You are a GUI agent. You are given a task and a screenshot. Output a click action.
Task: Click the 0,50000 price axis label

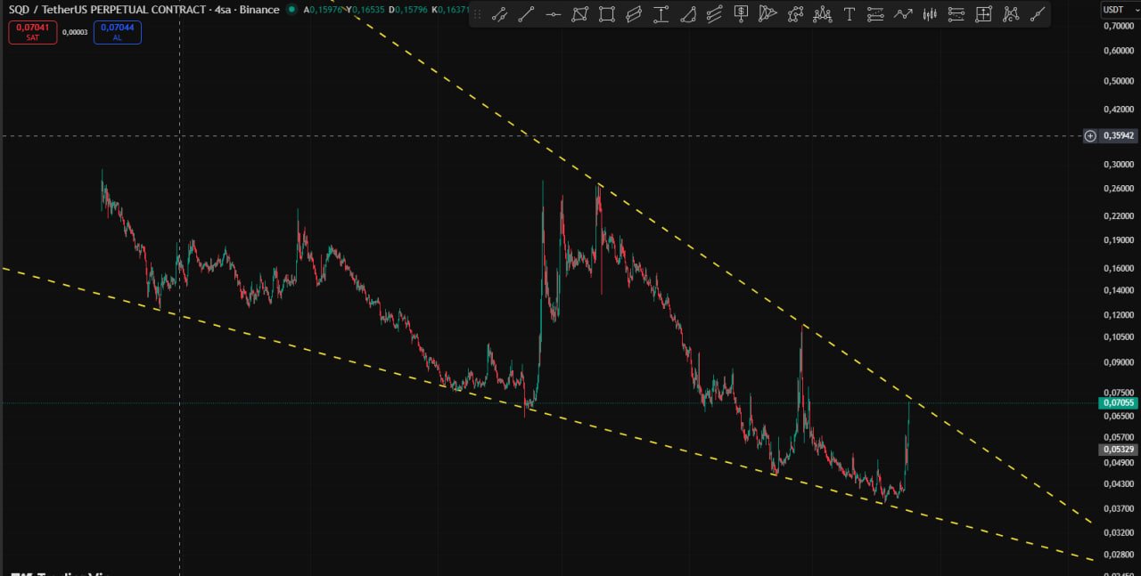(x=1118, y=81)
